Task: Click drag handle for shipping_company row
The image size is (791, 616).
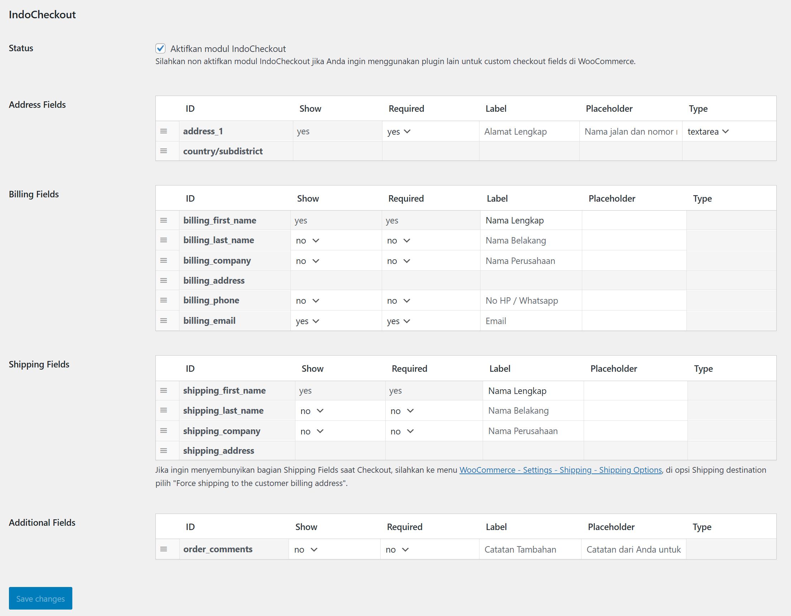Action: 164,430
